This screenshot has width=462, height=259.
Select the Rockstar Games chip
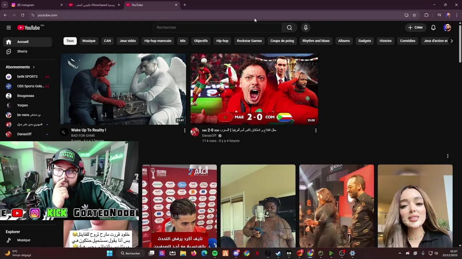point(249,41)
